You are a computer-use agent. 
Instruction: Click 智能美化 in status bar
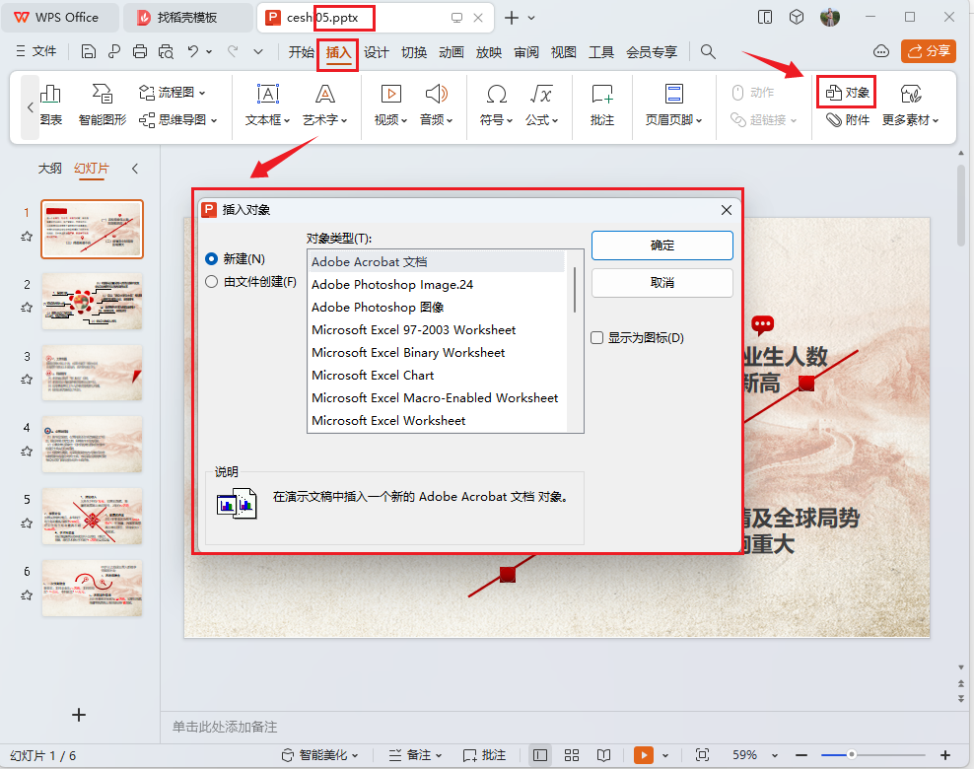(x=320, y=755)
